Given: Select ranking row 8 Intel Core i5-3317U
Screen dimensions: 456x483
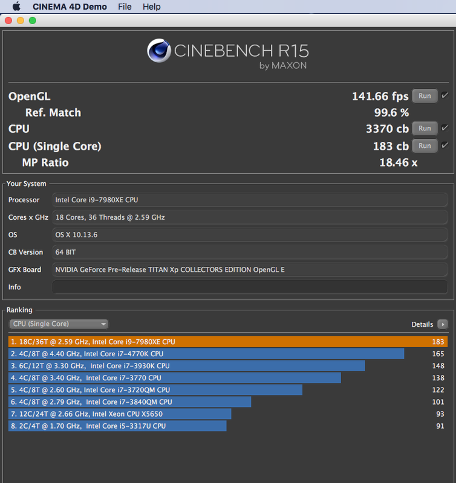Looking at the screenshot, I should [x=228, y=426].
